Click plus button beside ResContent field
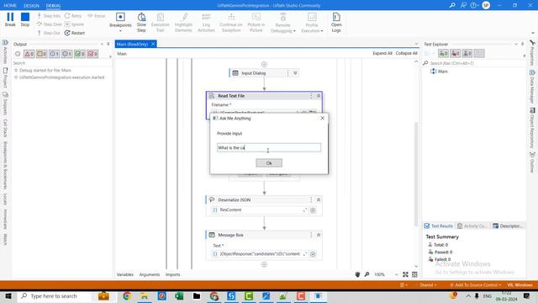Screen dimensions: 538x303 pos(313,210)
